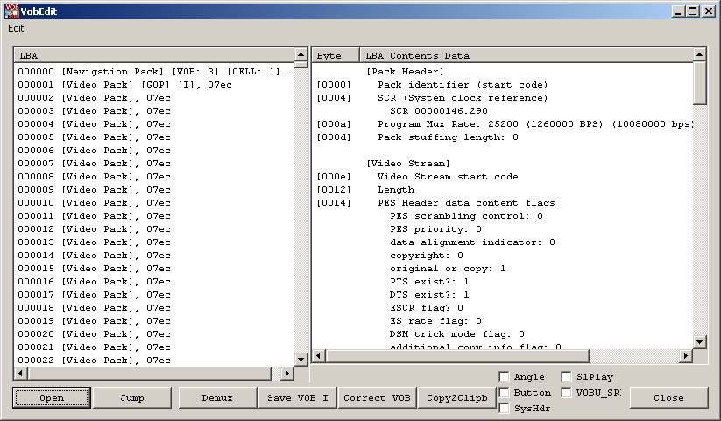Click the DSM trick mode flag: 0 line
This screenshot has width=721, height=421.
pyautogui.click(x=456, y=334)
